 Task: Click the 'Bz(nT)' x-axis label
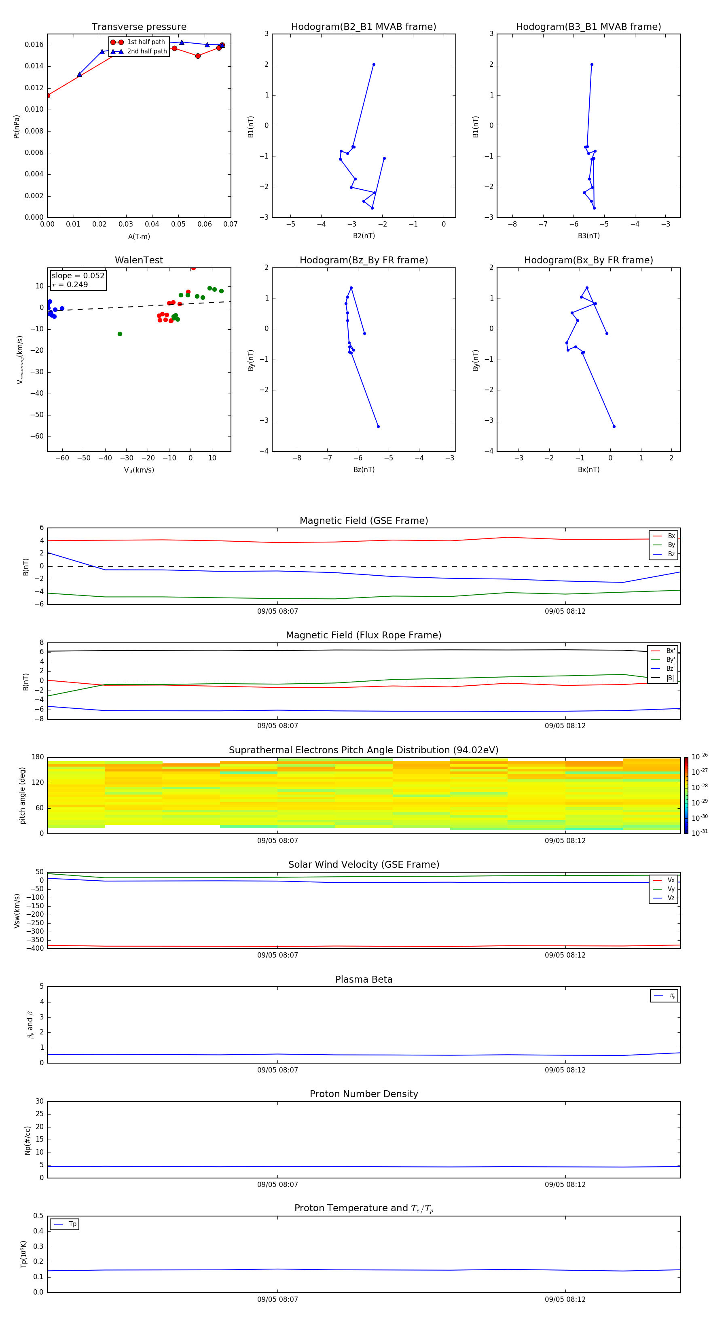(x=364, y=470)
